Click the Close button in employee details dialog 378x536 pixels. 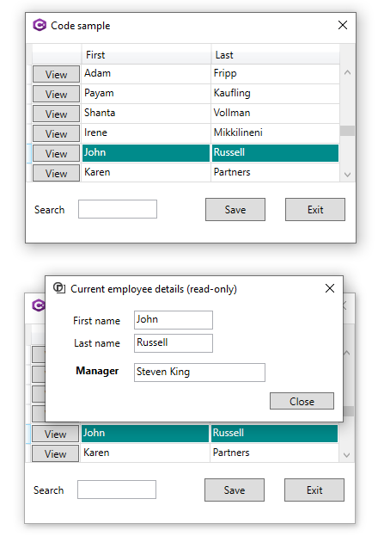pyautogui.click(x=302, y=401)
